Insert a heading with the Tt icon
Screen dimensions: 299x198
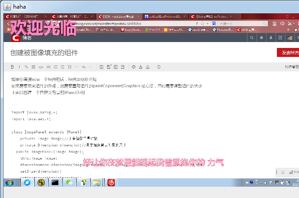point(70,67)
